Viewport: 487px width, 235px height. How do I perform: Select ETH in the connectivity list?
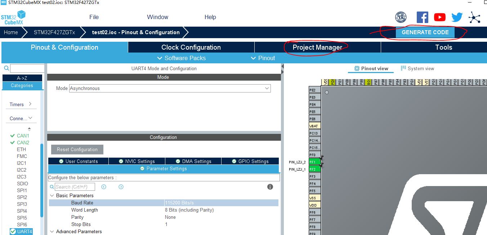point(21,149)
